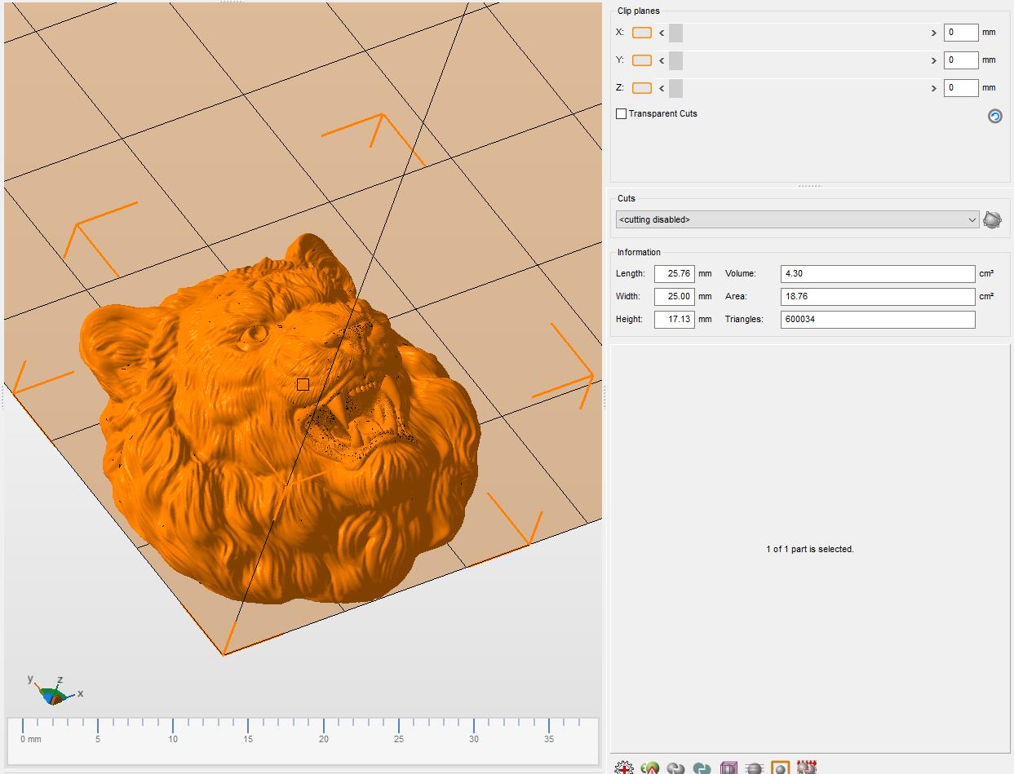The height and width of the screenshot is (774, 1014).
Task: Toggle the Y clip plane button
Action: [642, 60]
